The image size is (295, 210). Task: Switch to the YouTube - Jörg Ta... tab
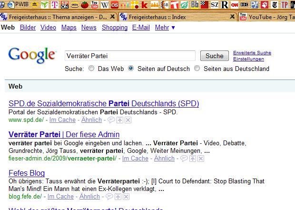click(x=267, y=17)
